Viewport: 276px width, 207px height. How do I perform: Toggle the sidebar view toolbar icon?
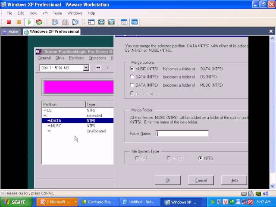(x=91, y=22)
